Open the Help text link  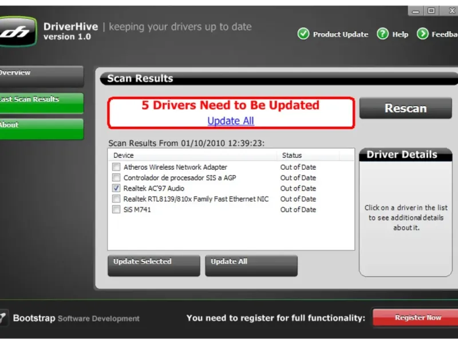(x=400, y=34)
